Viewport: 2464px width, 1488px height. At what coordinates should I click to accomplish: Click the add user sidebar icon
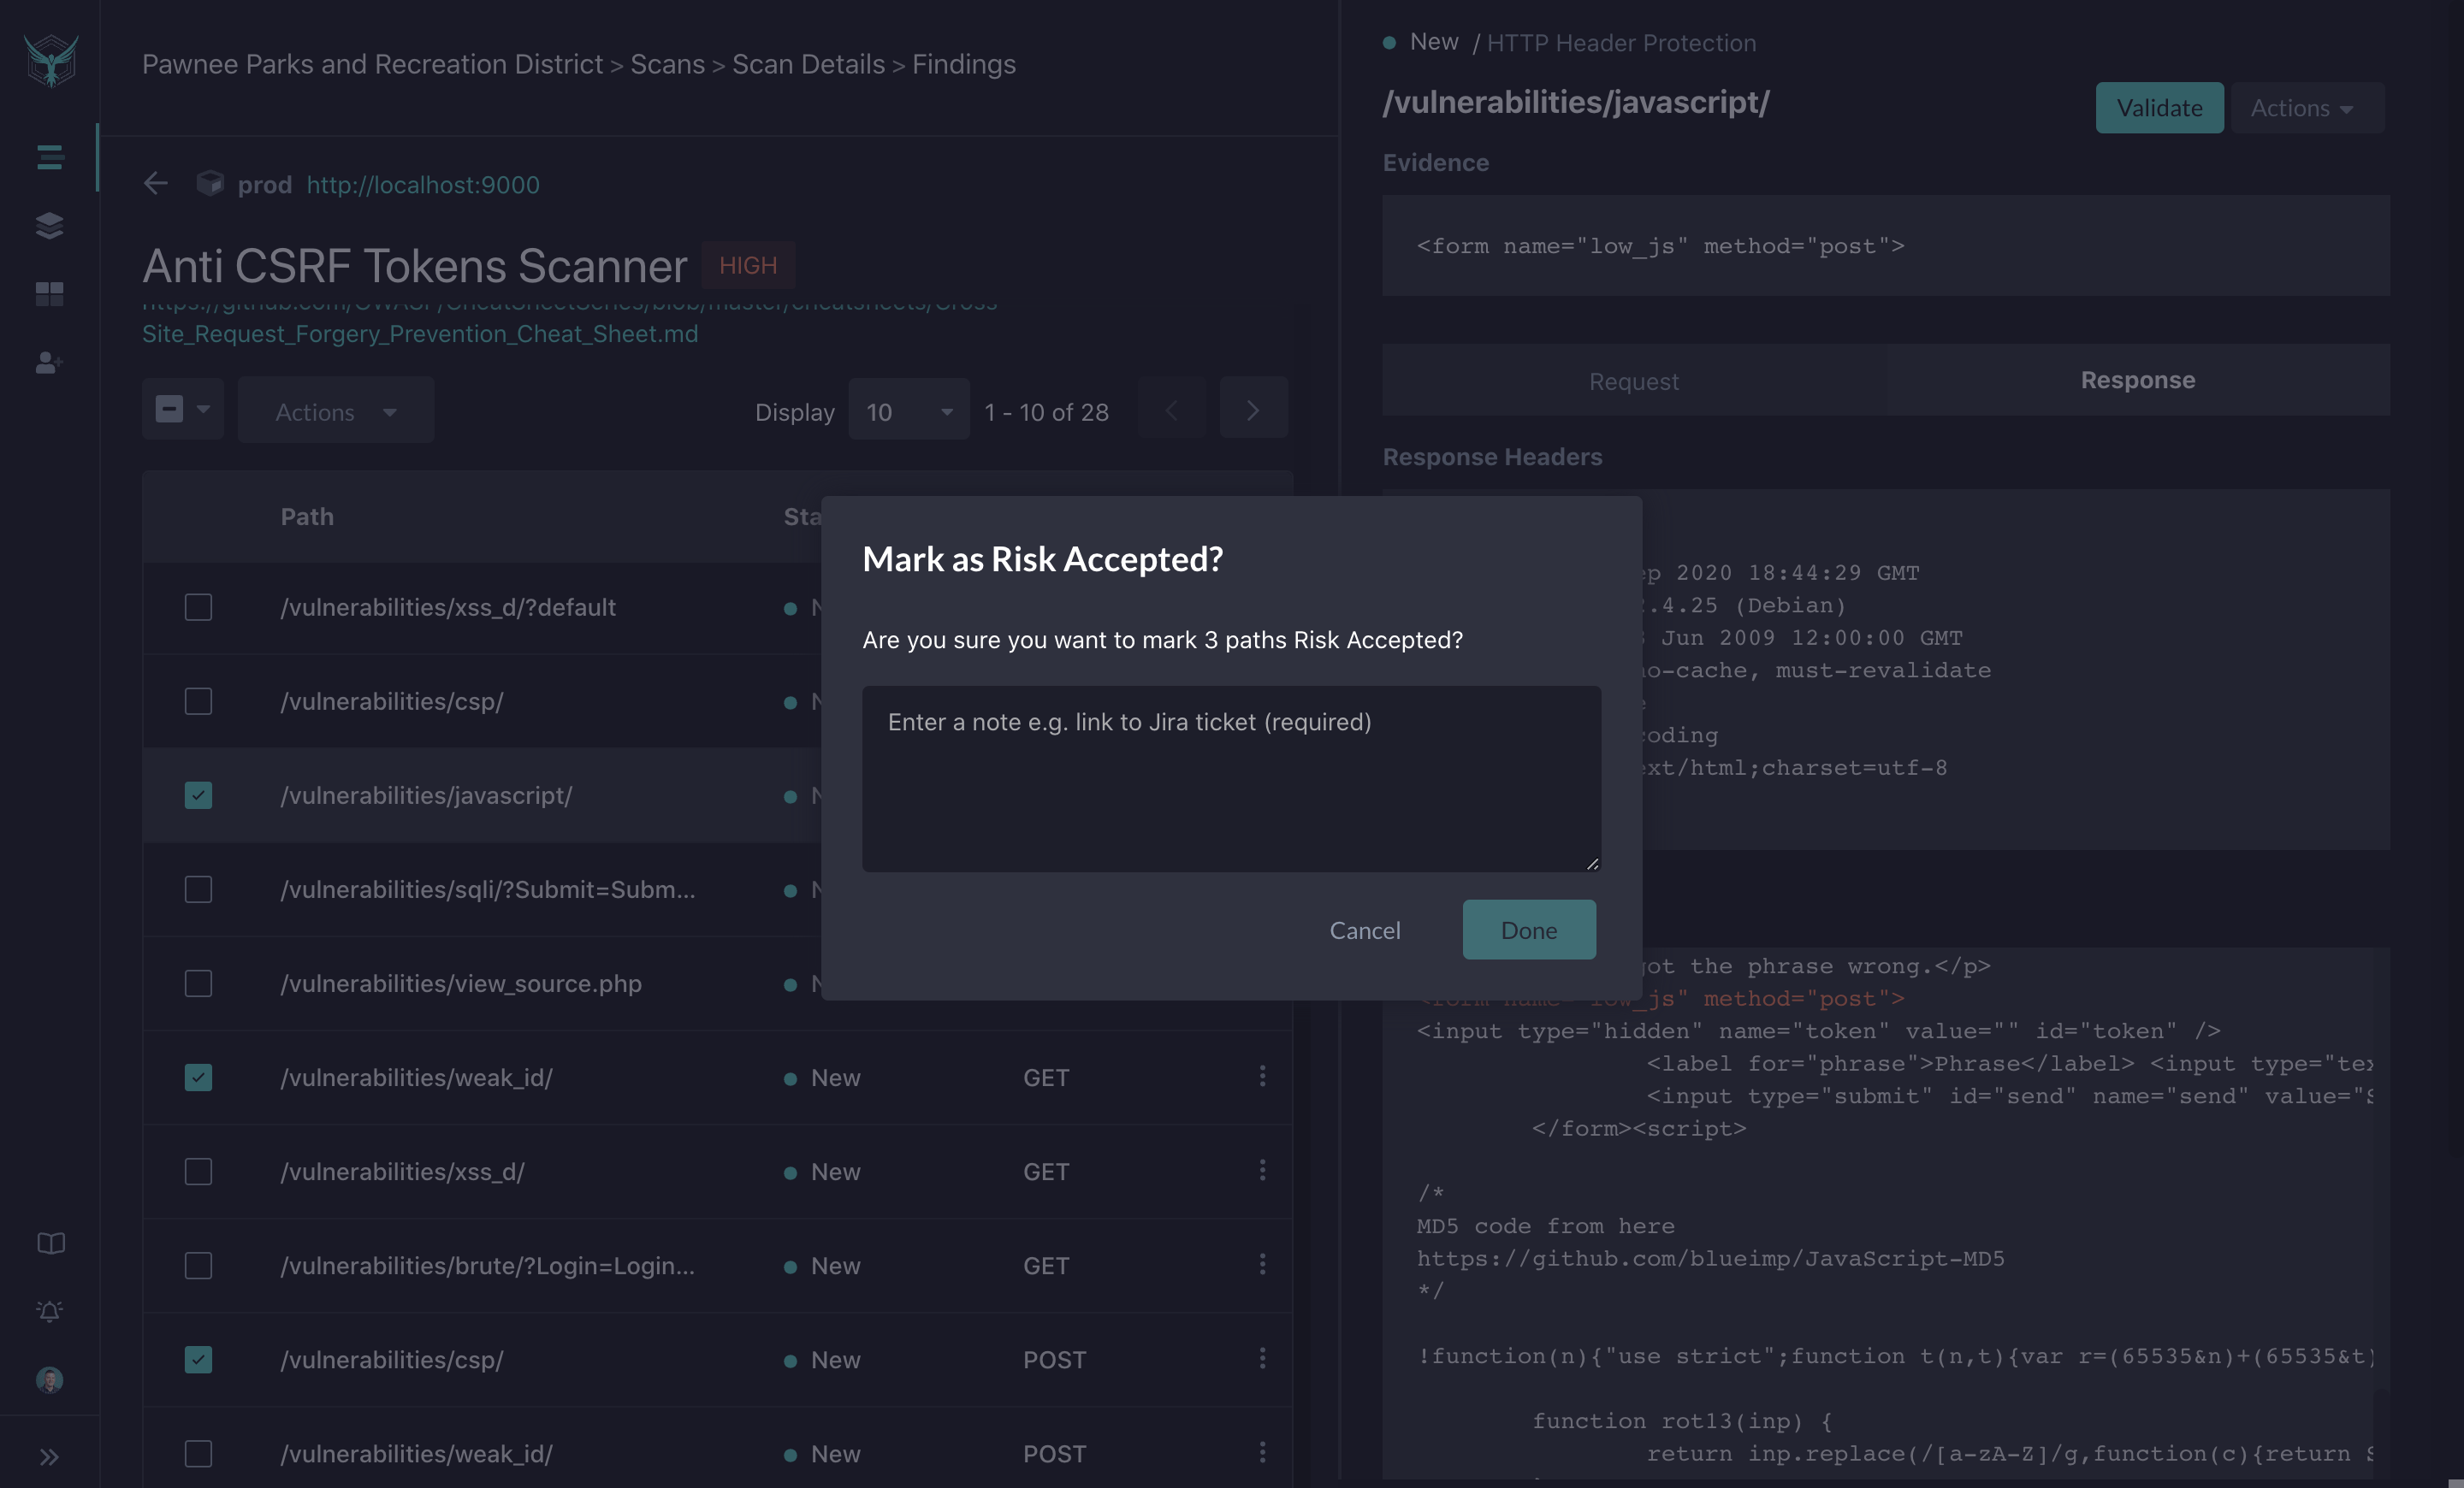pos(49,363)
